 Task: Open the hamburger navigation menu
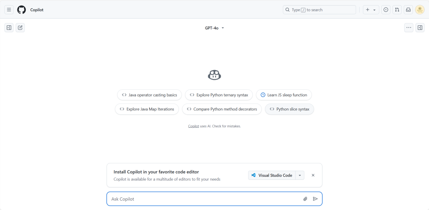pos(9,10)
